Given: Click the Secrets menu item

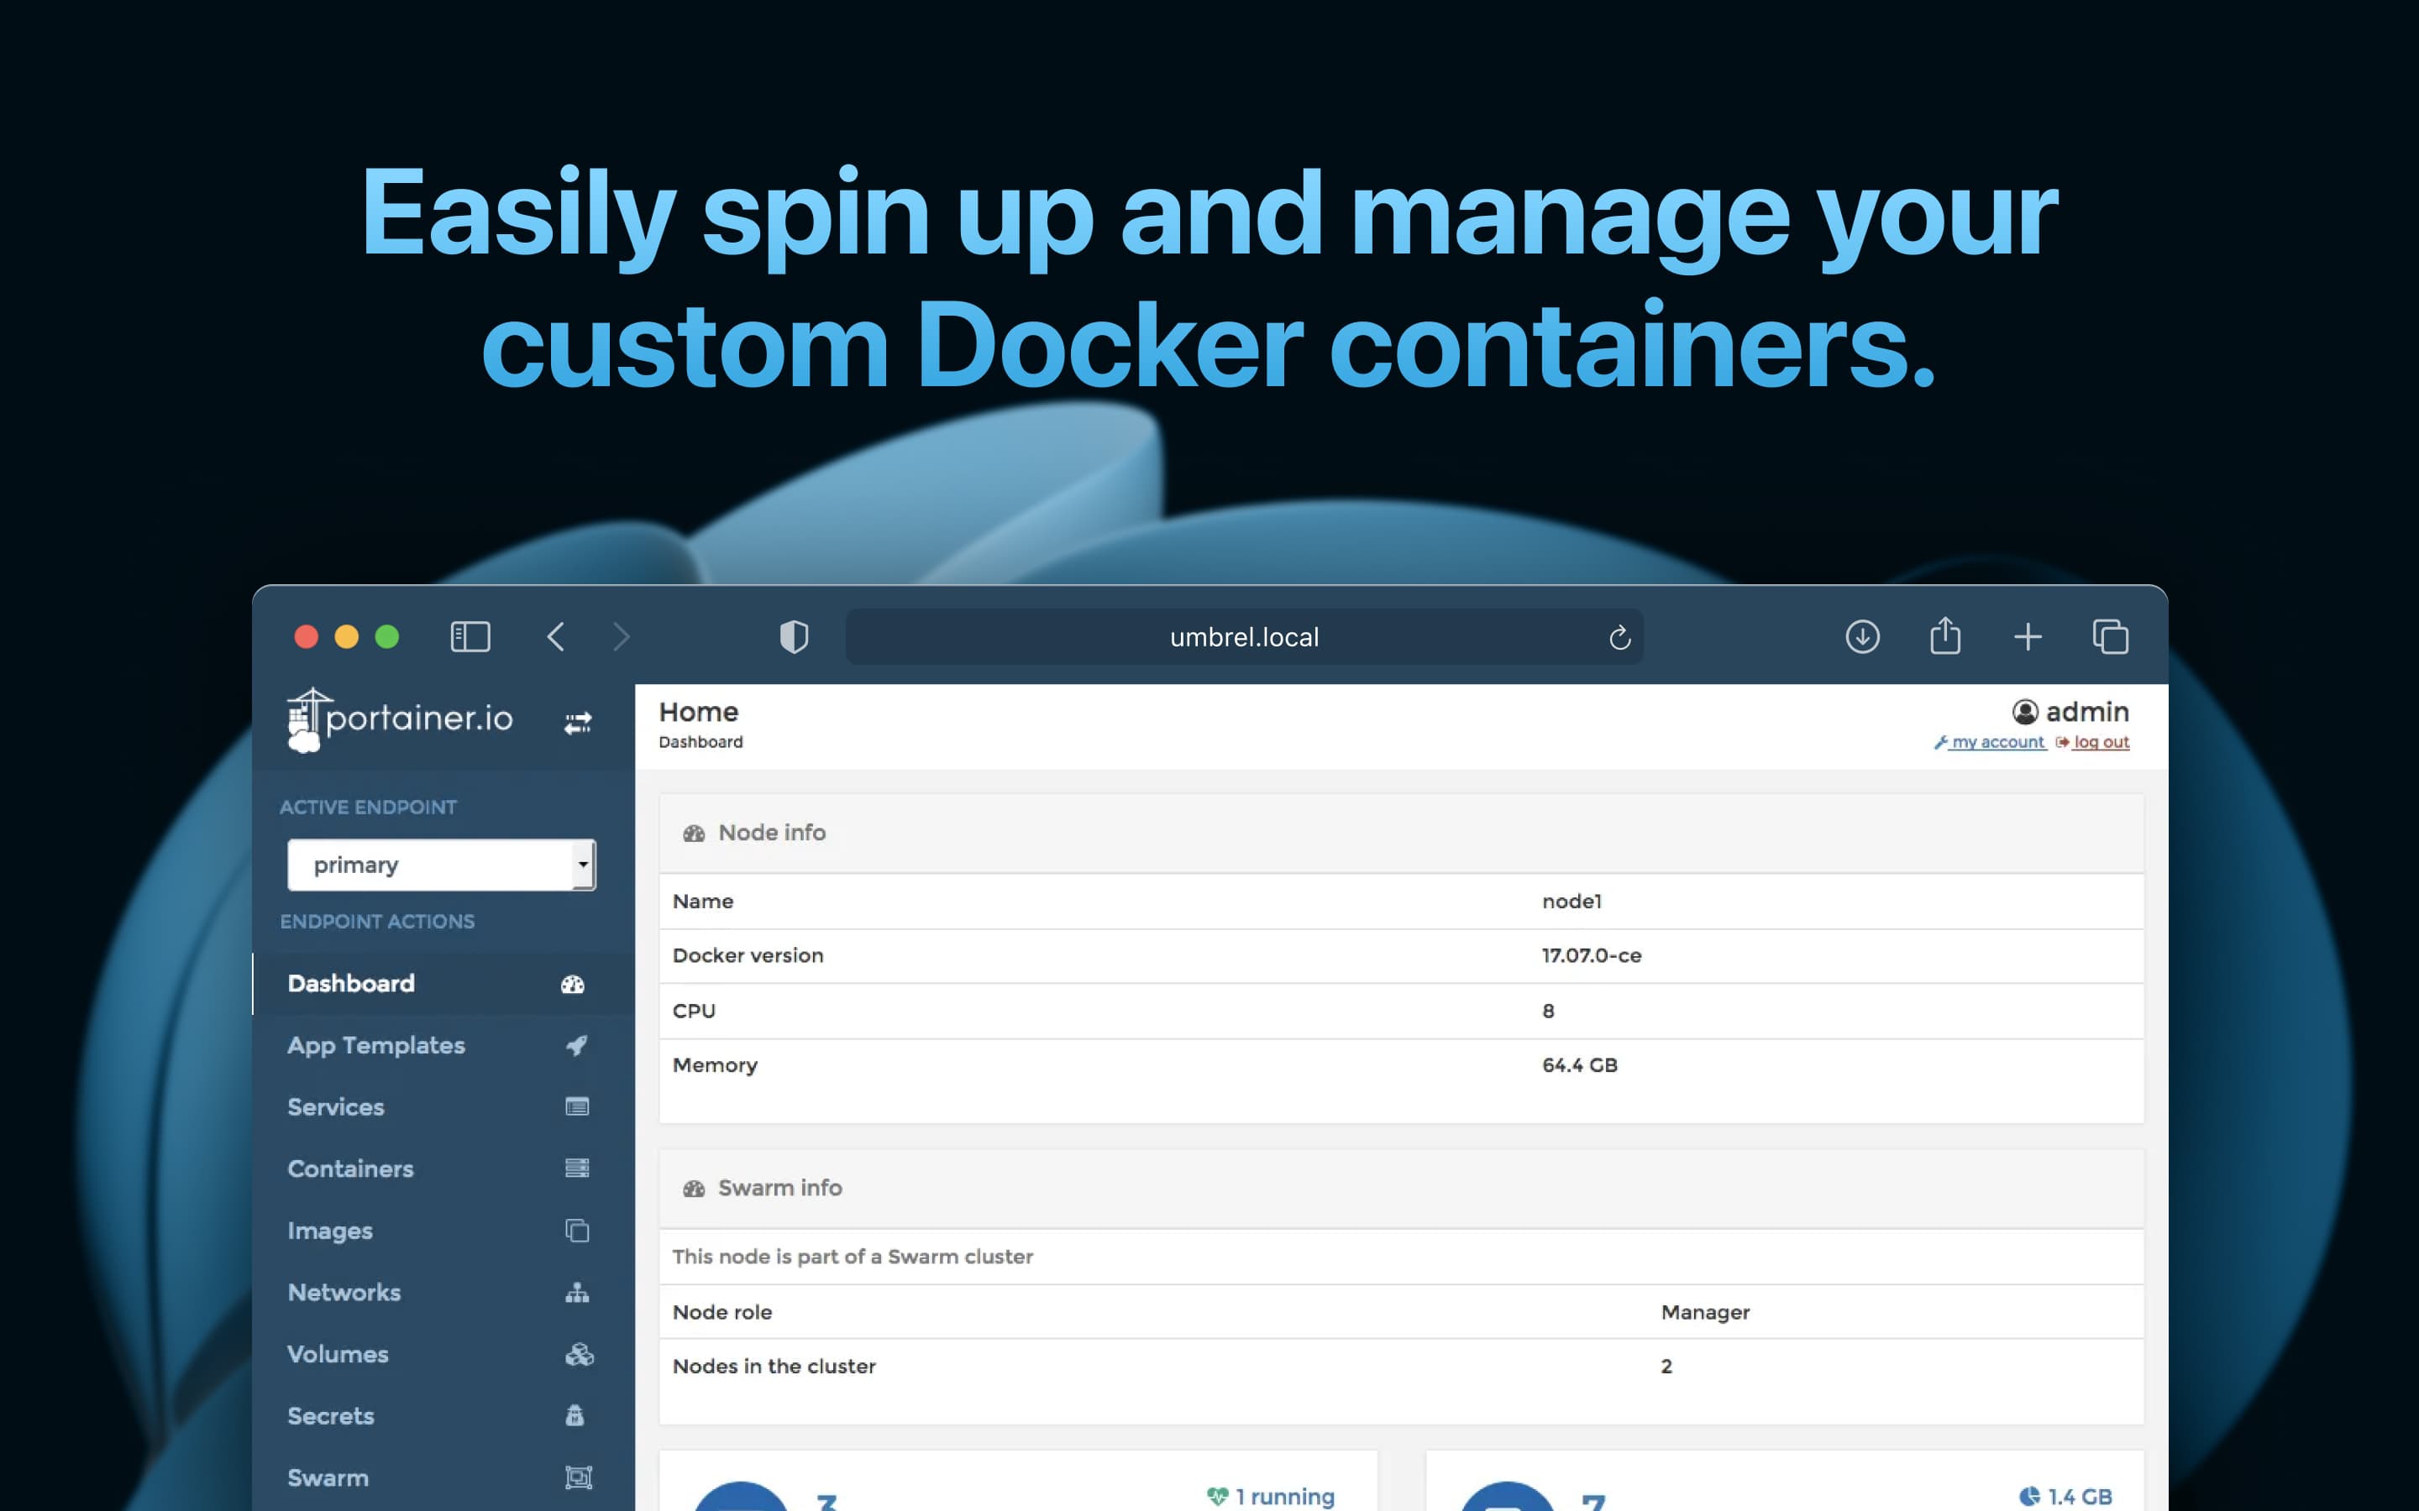Looking at the screenshot, I should 331,1415.
